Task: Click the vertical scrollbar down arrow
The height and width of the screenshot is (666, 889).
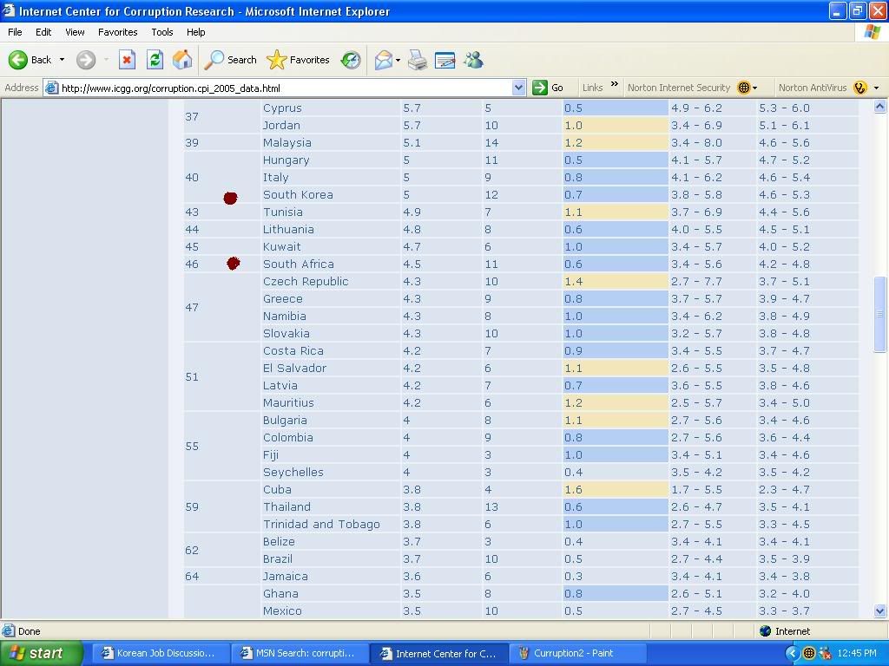Action: [880, 610]
